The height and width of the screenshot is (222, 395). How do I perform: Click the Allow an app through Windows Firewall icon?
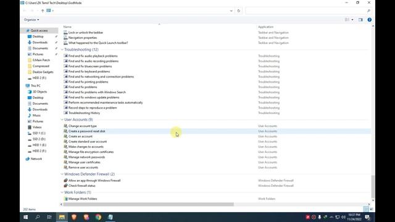coord(65,181)
